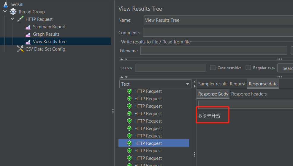Click the down triangle just above the Text dropdown
The image size is (293, 166).
pos(126,77)
